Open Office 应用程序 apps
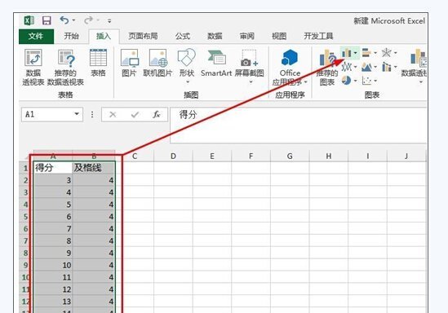This screenshot has height=313, width=448. (290, 67)
